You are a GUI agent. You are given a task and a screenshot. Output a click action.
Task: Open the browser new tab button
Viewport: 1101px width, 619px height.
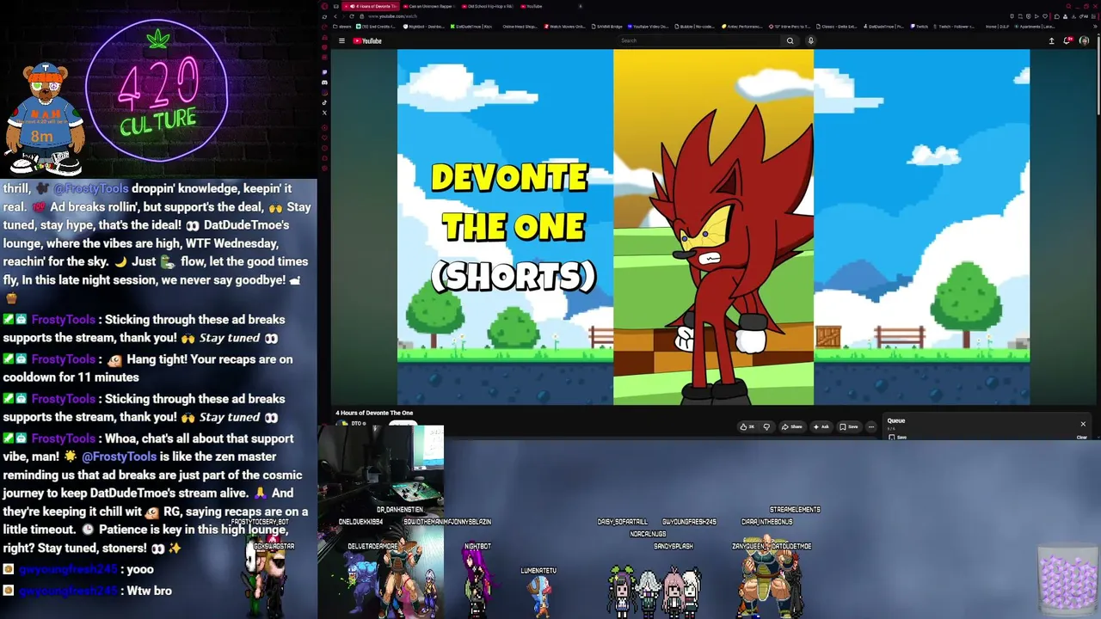pyautogui.click(x=580, y=6)
